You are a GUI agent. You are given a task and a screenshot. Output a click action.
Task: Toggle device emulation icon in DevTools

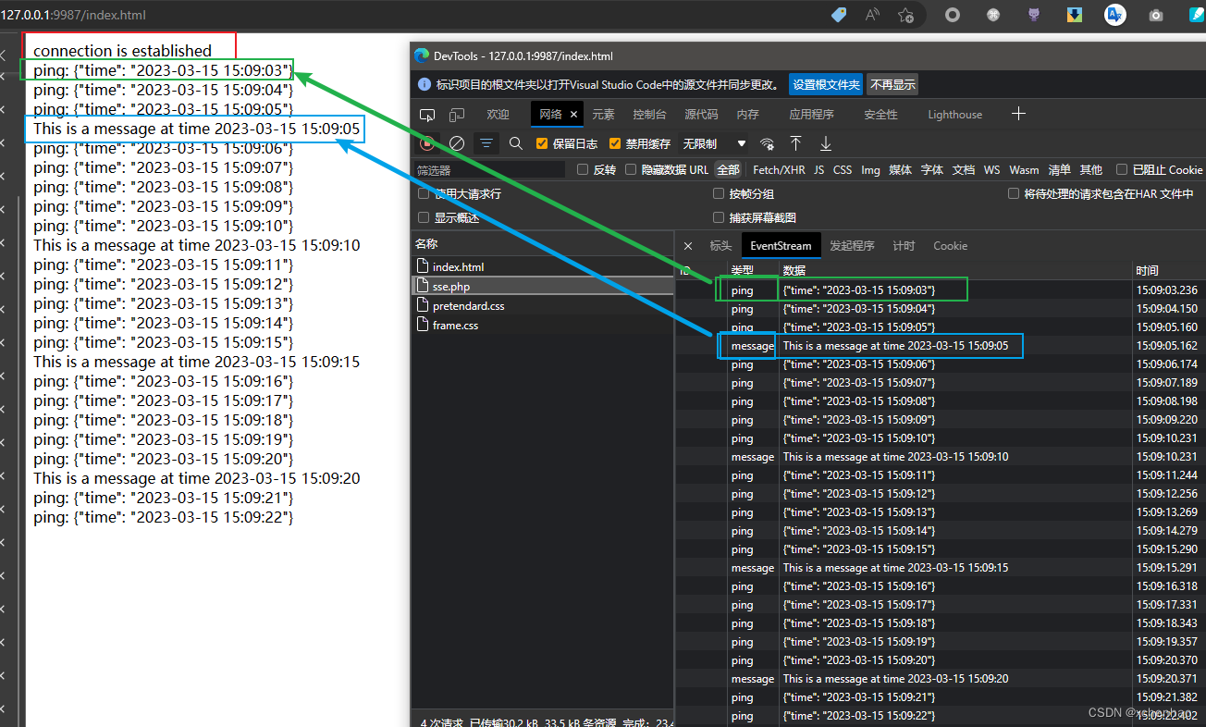click(457, 115)
